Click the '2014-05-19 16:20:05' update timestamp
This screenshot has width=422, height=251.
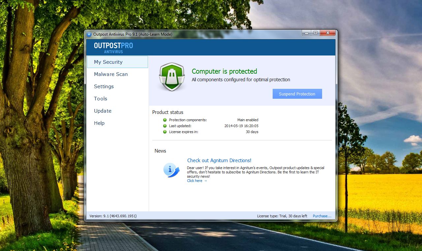click(241, 126)
